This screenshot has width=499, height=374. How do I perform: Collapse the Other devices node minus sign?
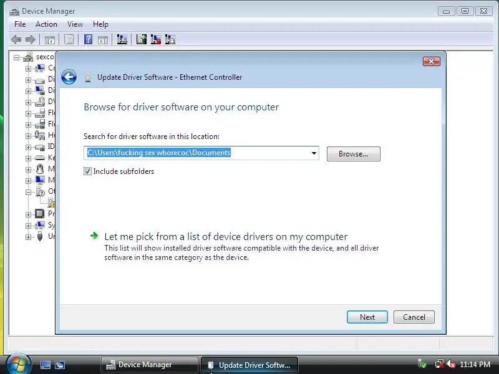coord(28,192)
